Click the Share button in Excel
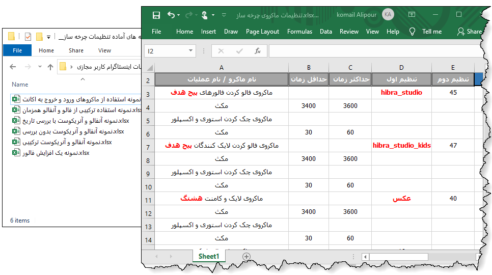This screenshot has height=275, width=492. pos(470,32)
